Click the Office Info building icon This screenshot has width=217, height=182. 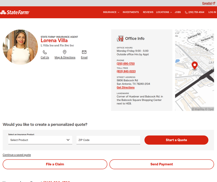[120, 39]
